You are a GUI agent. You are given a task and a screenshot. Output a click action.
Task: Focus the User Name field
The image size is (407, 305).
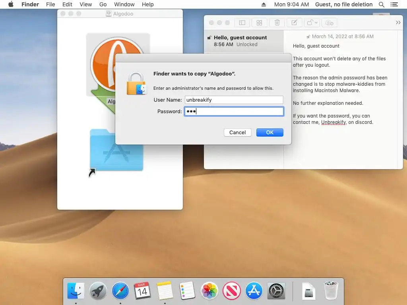(x=234, y=100)
